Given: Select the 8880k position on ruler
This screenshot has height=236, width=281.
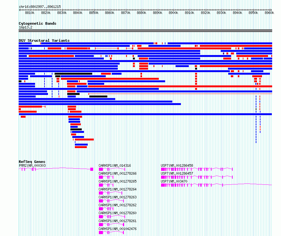Looking at the screenshot, I should (141, 13).
